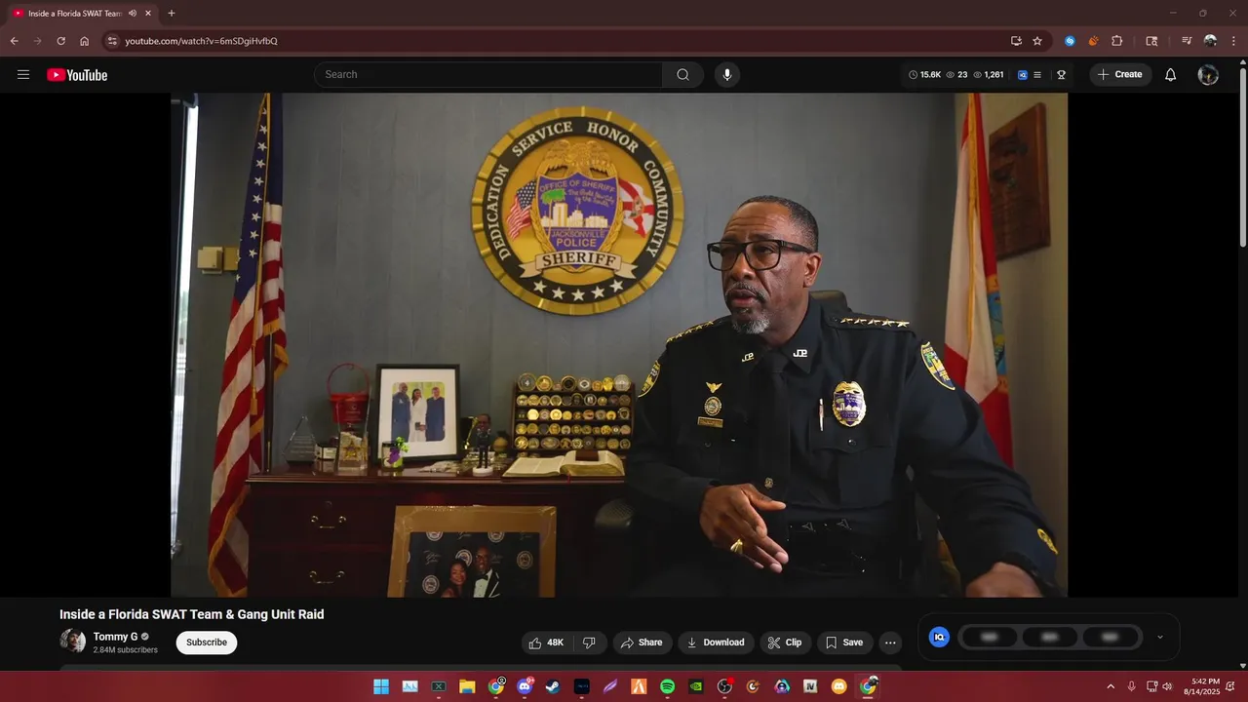Mute the tab via speaker icon

(133, 14)
